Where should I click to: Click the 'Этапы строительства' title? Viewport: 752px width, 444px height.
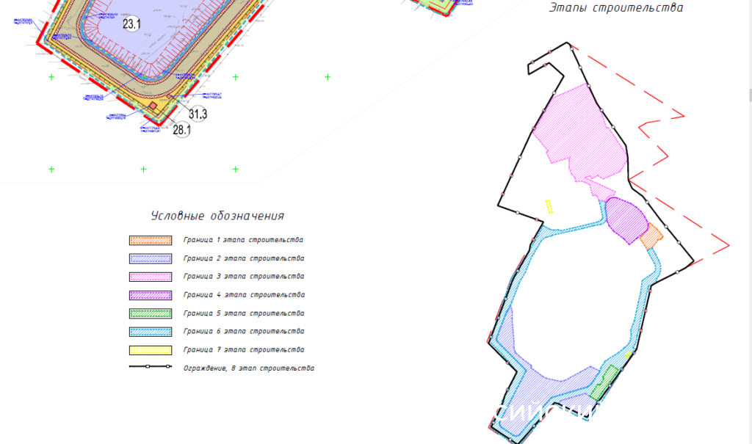pyautogui.click(x=616, y=8)
